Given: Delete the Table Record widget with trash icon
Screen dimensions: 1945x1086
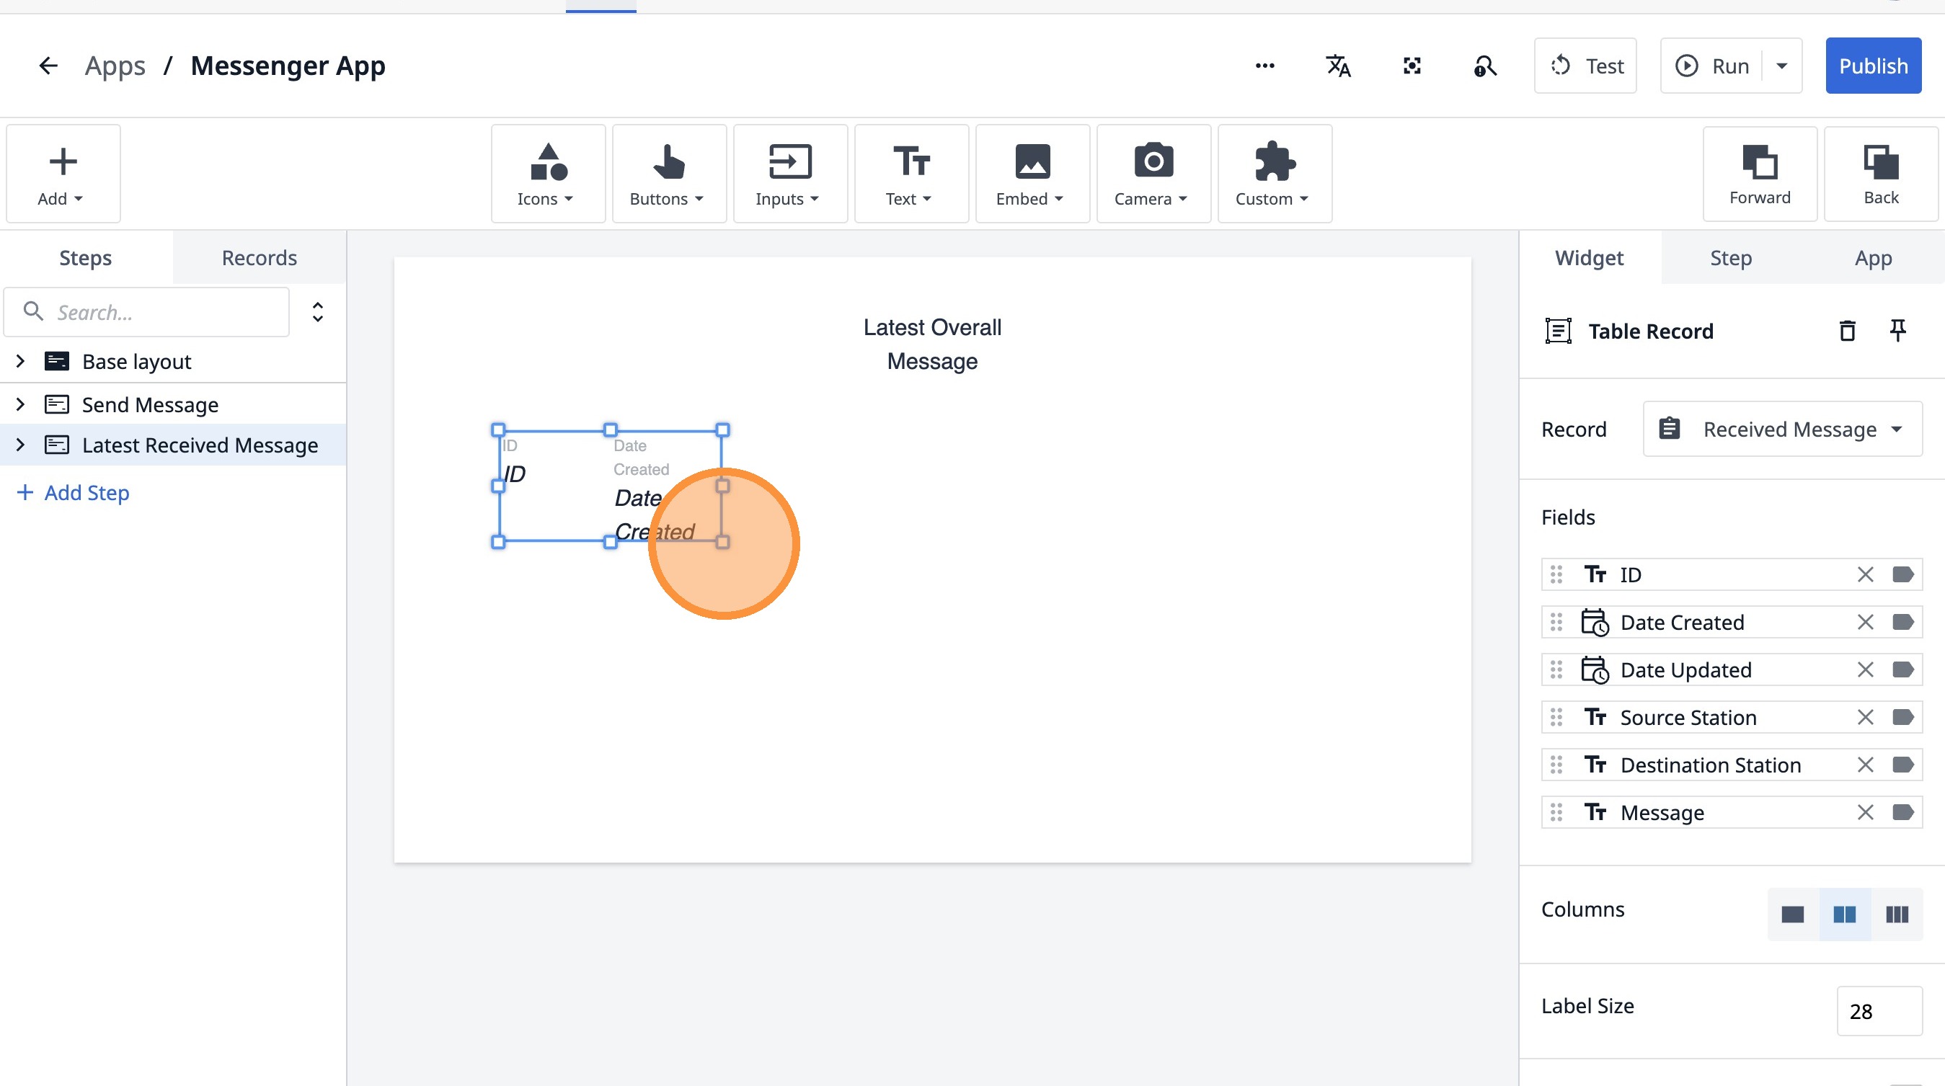Looking at the screenshot, I should pyautogui.click(x=1847, y=331).
